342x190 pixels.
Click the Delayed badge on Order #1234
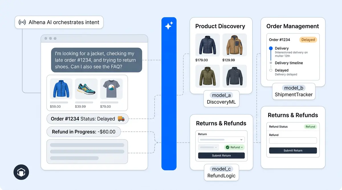click(308, 39)
